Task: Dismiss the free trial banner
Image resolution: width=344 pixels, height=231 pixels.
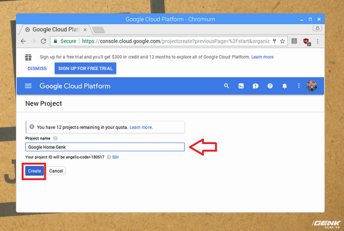Action: [x=37, y=68]
